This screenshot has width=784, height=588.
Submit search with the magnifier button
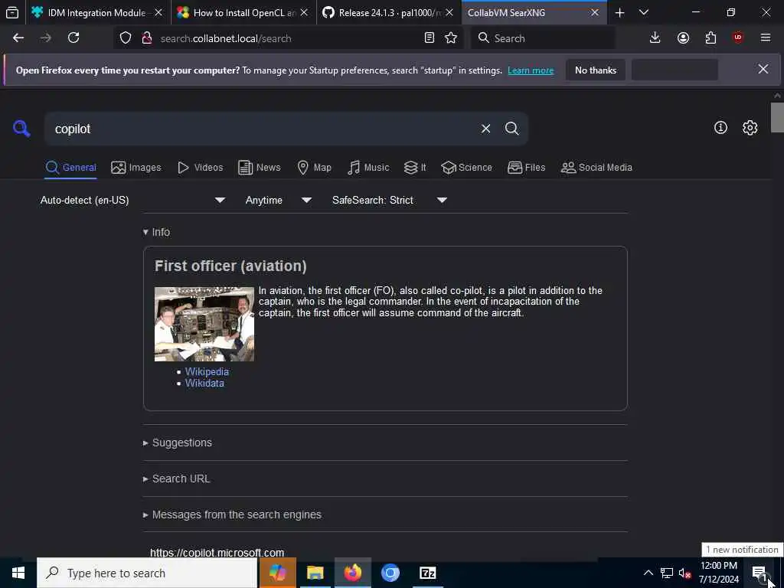[512, 129]
